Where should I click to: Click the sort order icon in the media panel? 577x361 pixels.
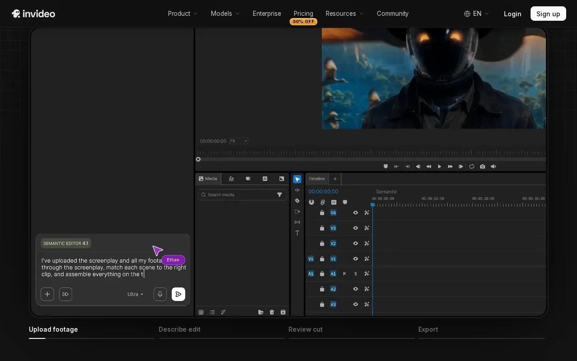point(223,312)
